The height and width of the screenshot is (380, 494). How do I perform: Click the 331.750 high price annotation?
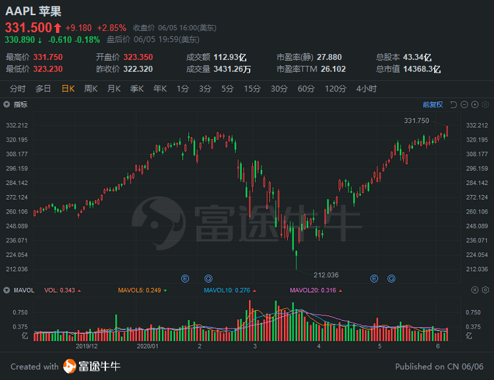coord(416,121)
